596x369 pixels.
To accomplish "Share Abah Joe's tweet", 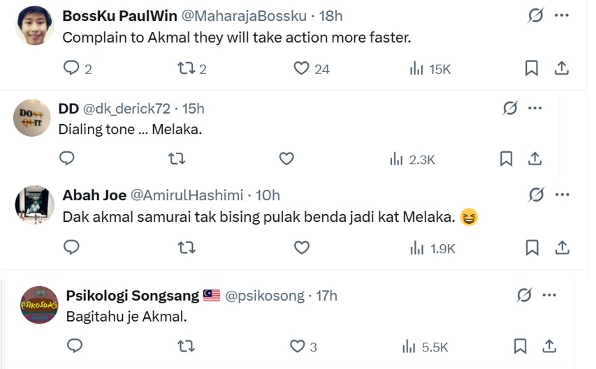I will click(x=561, y=248).
